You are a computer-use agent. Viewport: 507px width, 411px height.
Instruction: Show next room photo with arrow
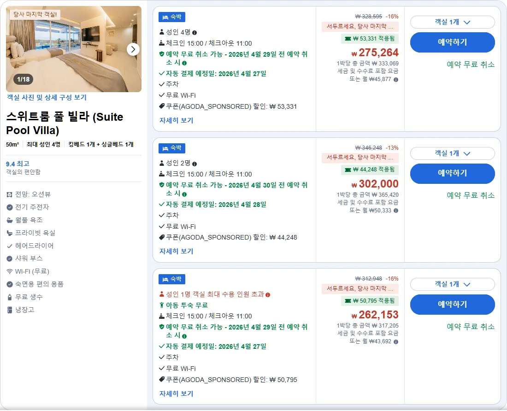coord(133,49)
